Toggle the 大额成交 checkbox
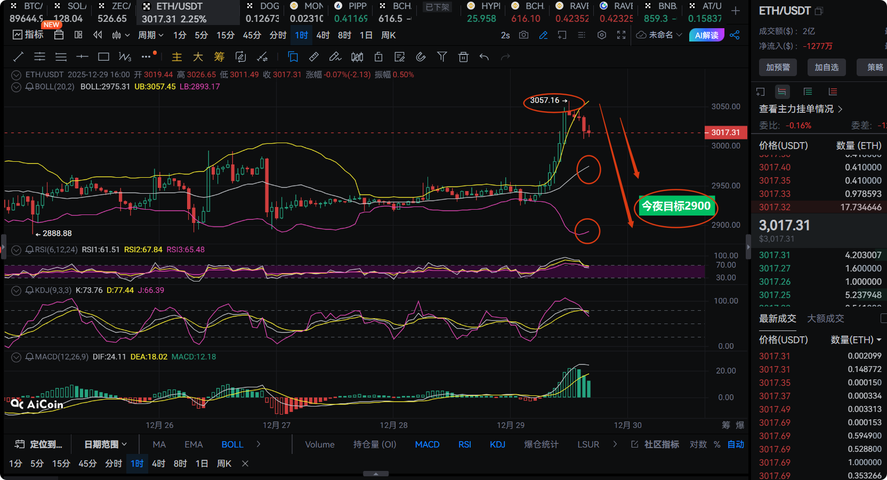Viewport: 887px width, 480px height. click(883, 318)
